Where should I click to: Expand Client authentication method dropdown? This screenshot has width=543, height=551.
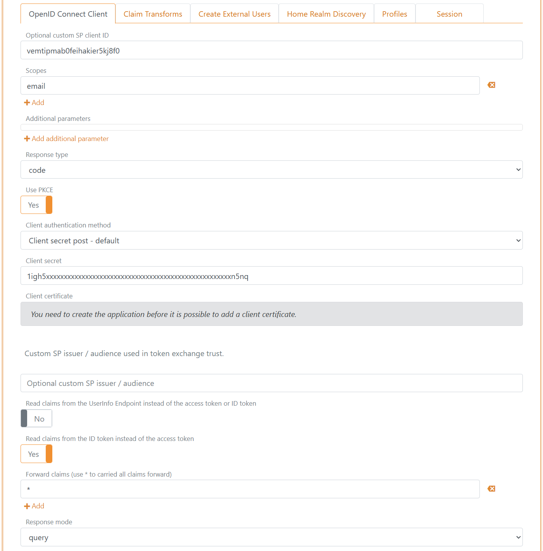click(272, 240)
